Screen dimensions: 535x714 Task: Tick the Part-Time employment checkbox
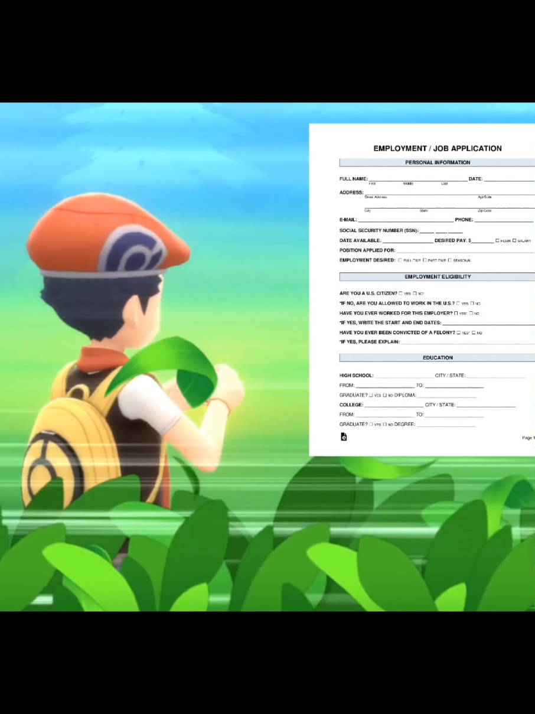pos(425,260)
